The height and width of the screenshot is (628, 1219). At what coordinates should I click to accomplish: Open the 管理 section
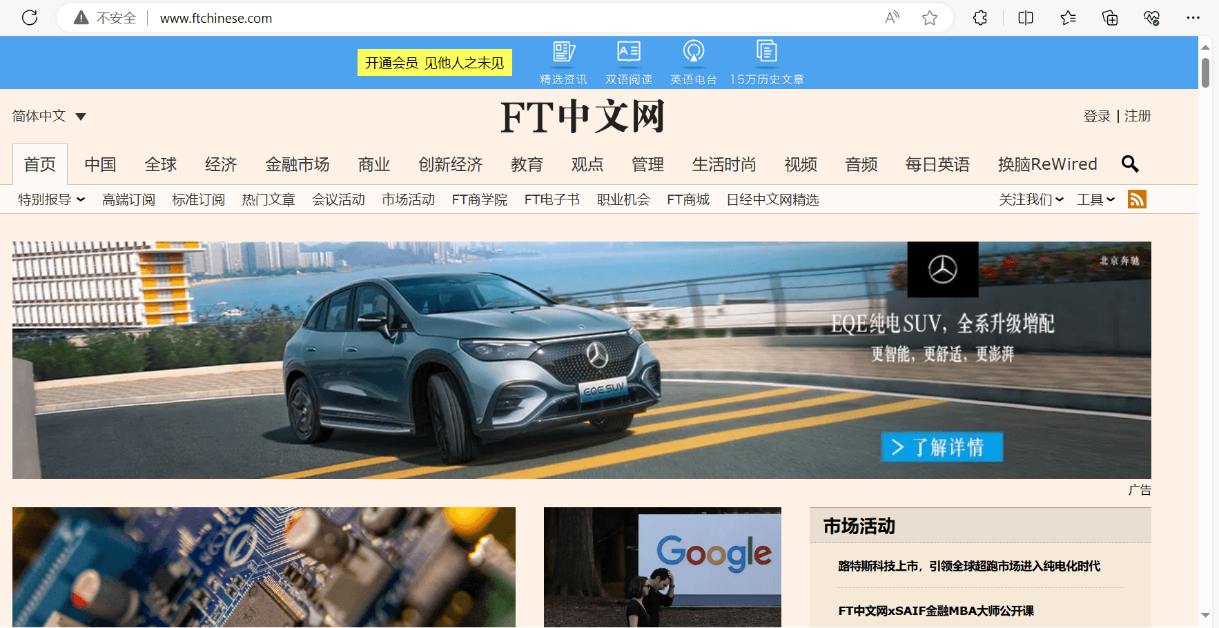(x=647, y=164)
